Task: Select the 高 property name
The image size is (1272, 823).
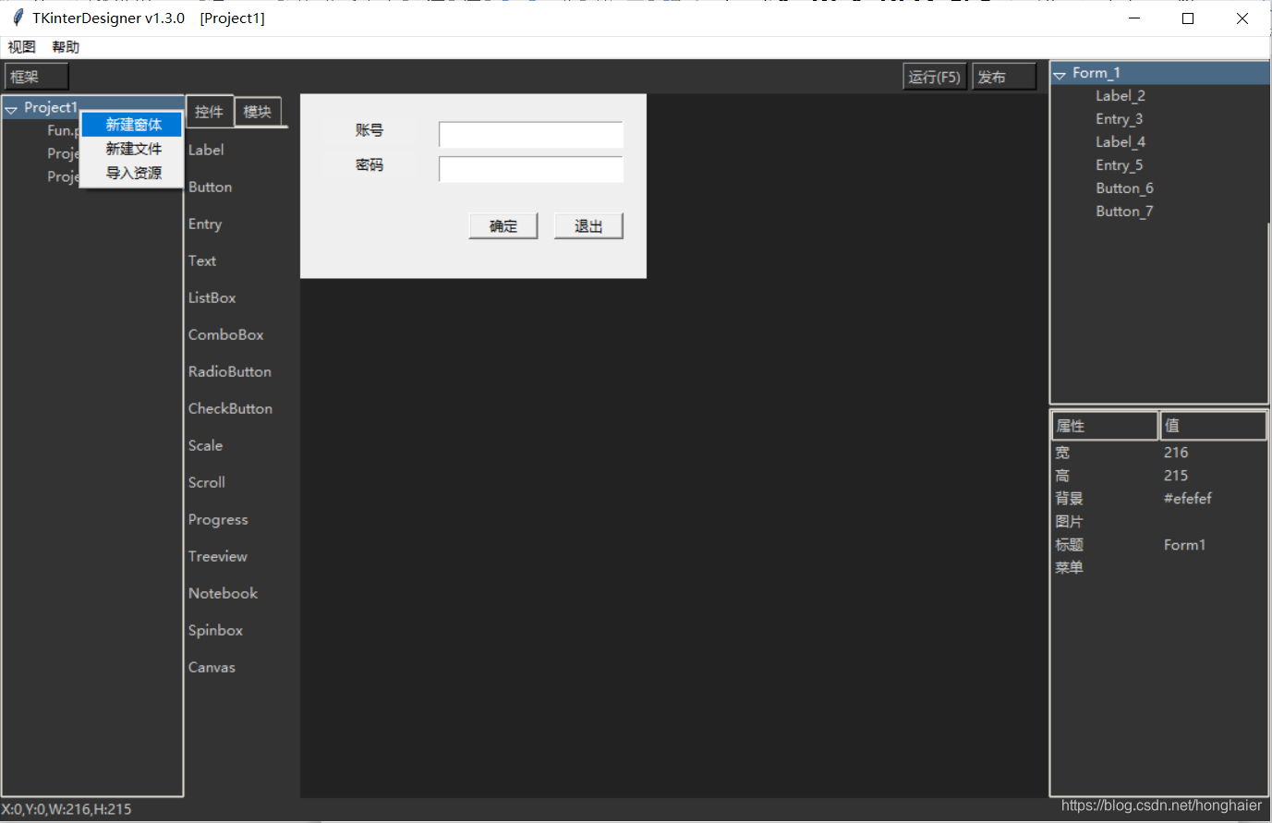Action: 1062,476
